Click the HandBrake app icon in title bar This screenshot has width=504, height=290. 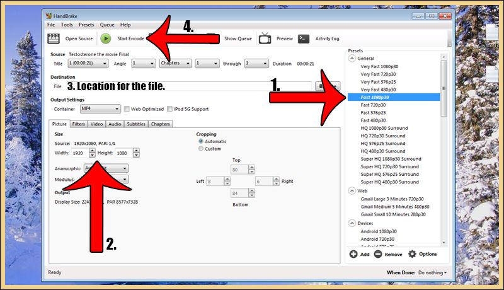click(x=49, y=16)
